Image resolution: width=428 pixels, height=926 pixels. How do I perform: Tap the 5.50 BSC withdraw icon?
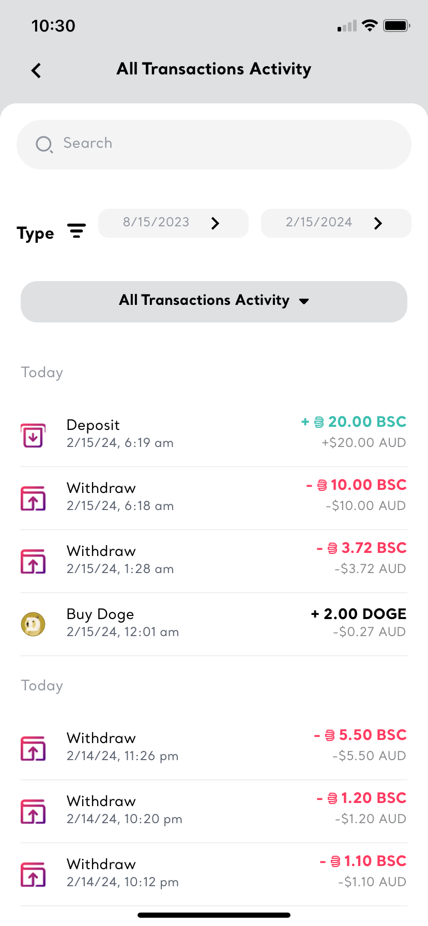[33, 748]
